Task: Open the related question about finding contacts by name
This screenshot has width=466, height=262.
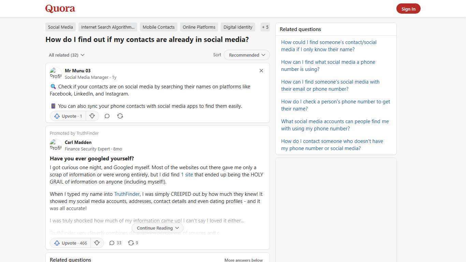Action: click(329, 46)
